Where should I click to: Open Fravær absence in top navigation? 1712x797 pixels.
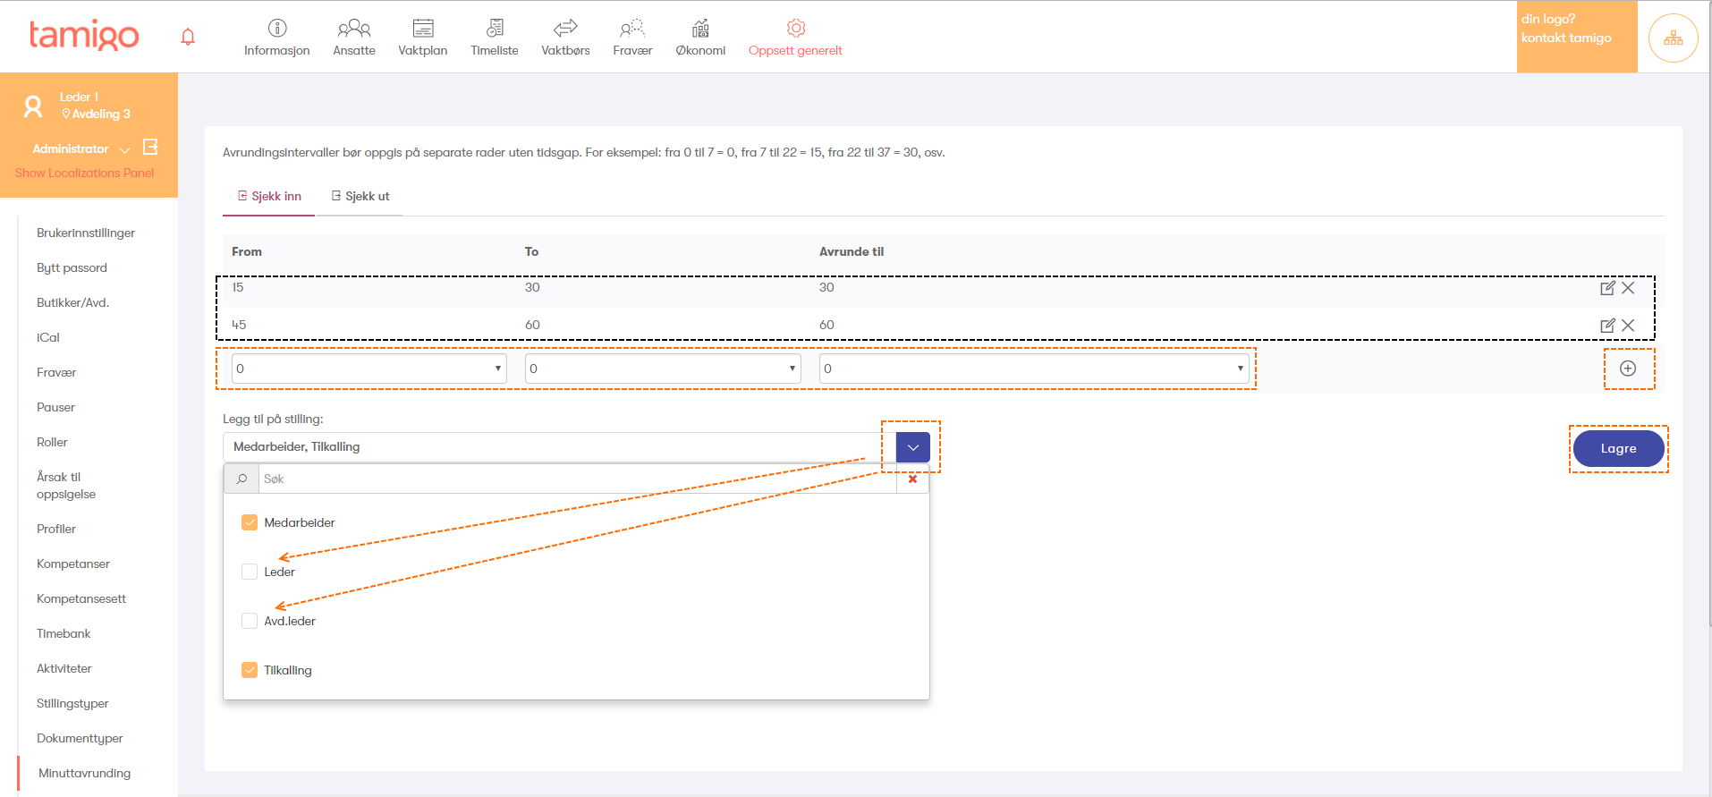pos(632,38)
